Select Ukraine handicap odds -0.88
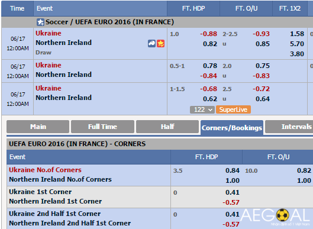 click(209, 34)
